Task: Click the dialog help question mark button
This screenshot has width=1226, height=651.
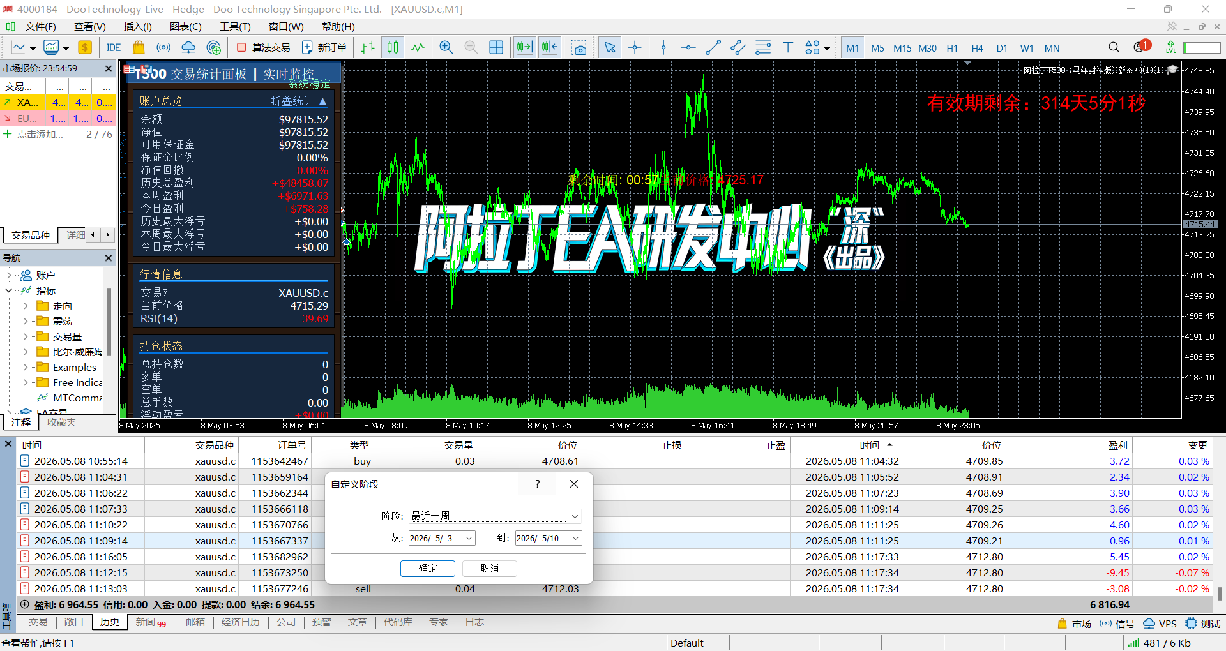Action: [538, 484]
